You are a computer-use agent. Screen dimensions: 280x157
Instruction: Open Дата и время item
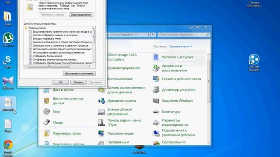tap(58, 90)
